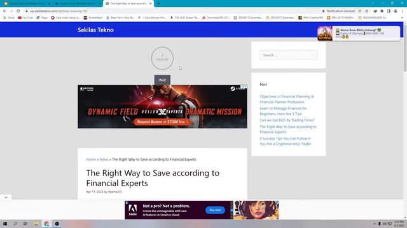Click the 'Game Zeus Bikin Untung?' ad text
This screenshot has width=407, height=228.
click(x=358, y=30)
